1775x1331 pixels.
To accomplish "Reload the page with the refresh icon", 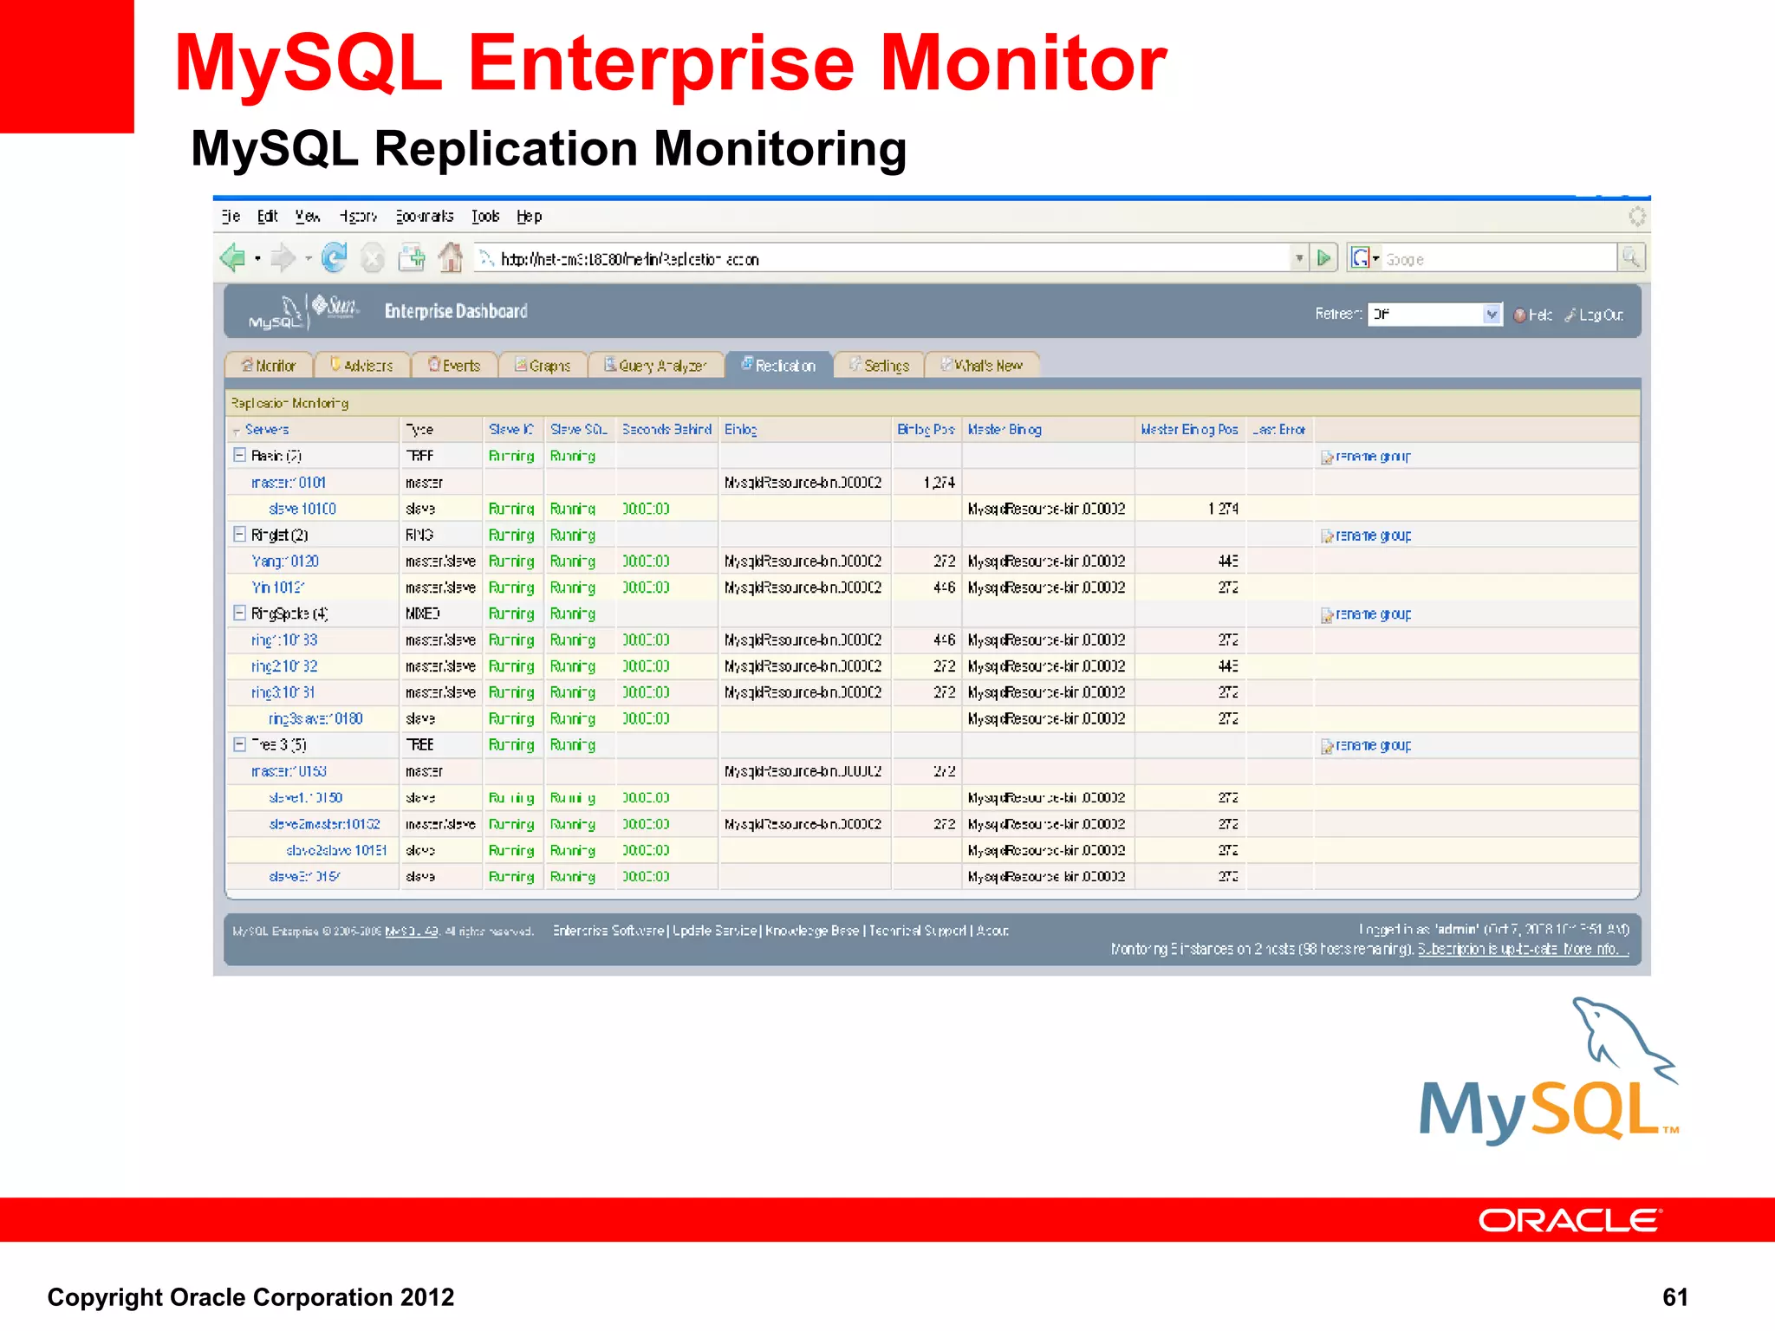I will point(334,257).
